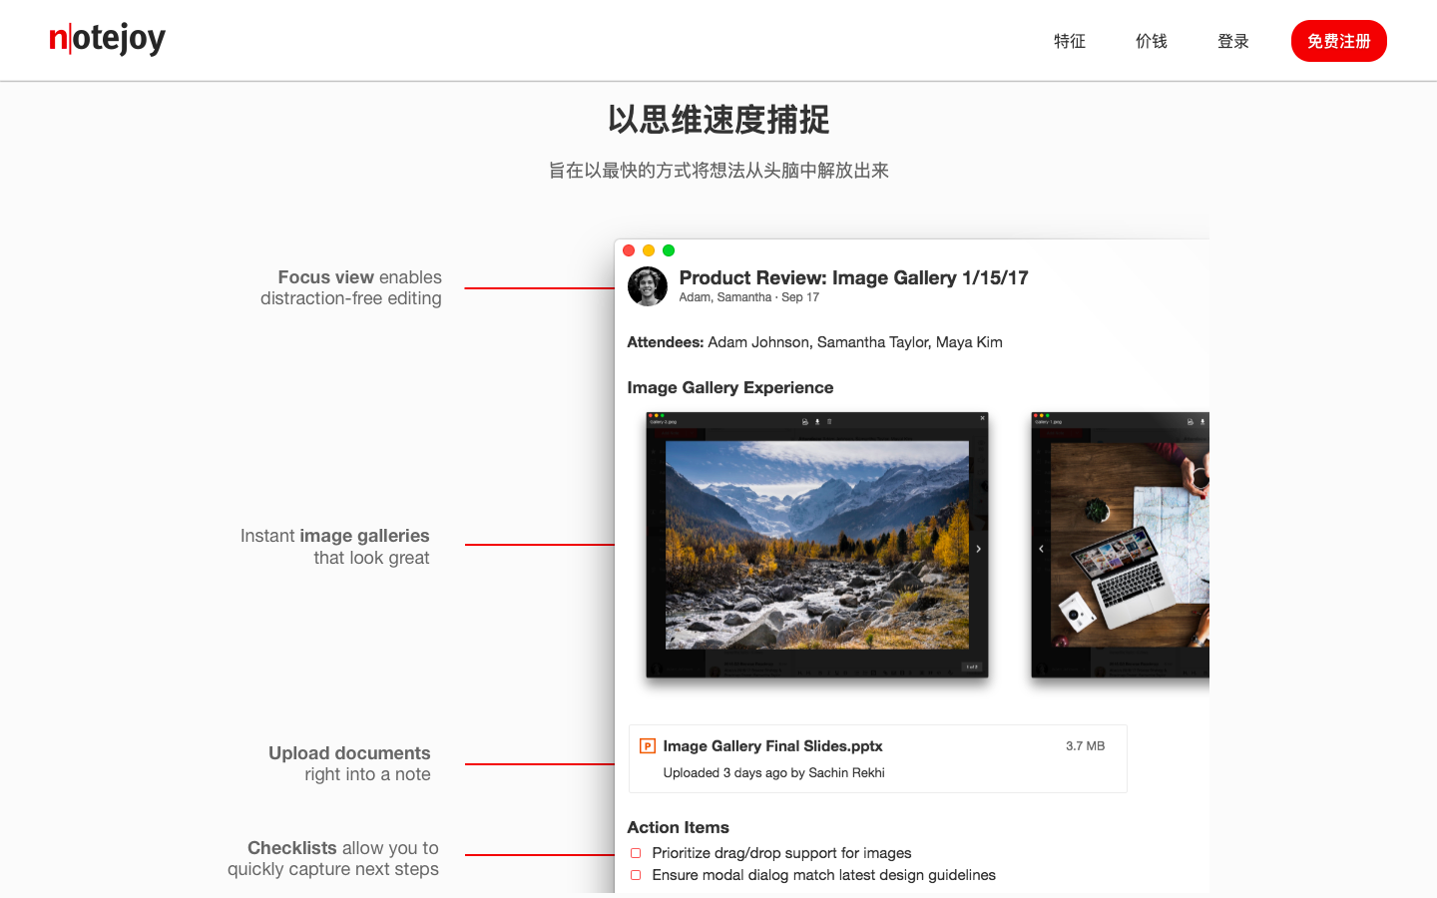Click previous arrow on desk gallery image
The width and height of the screenshot is (1437, 898).
1041,549
